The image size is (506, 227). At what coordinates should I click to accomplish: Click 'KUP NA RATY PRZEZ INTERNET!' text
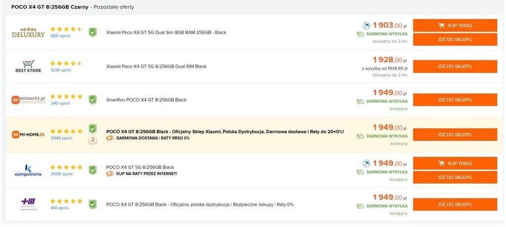[x=147, y=174]
